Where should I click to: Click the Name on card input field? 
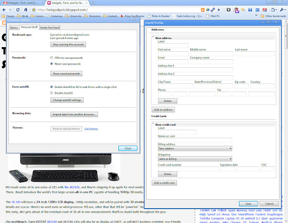(195, 140)
